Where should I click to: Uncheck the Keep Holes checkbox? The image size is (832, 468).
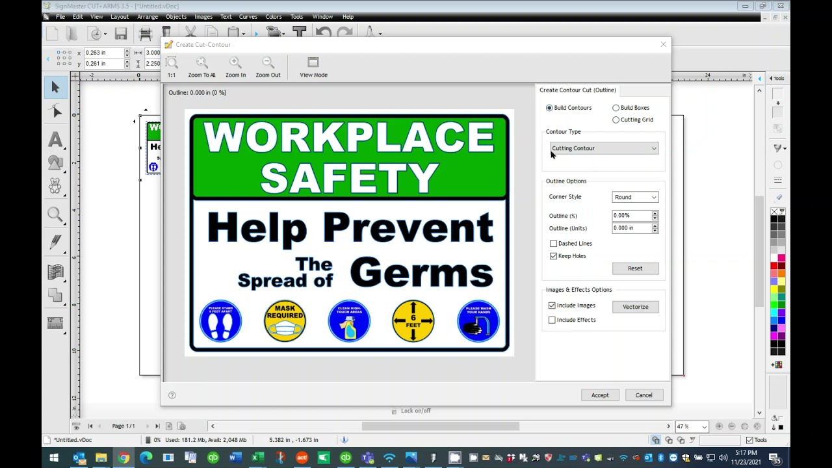point(553,256)
